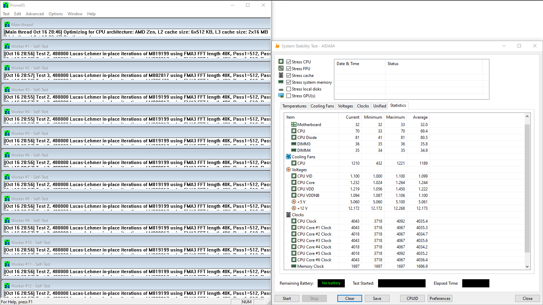
Task: Open the Options menu in Prime95
Action: click(56, 14)
